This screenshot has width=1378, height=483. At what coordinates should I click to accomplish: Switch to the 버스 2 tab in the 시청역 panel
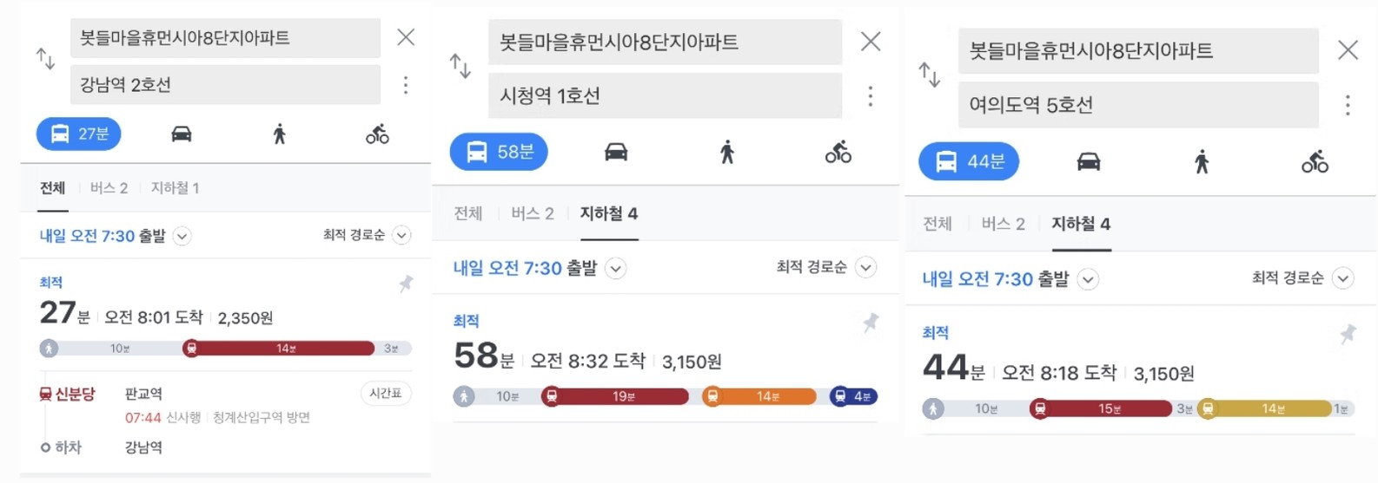click(533, 213)
